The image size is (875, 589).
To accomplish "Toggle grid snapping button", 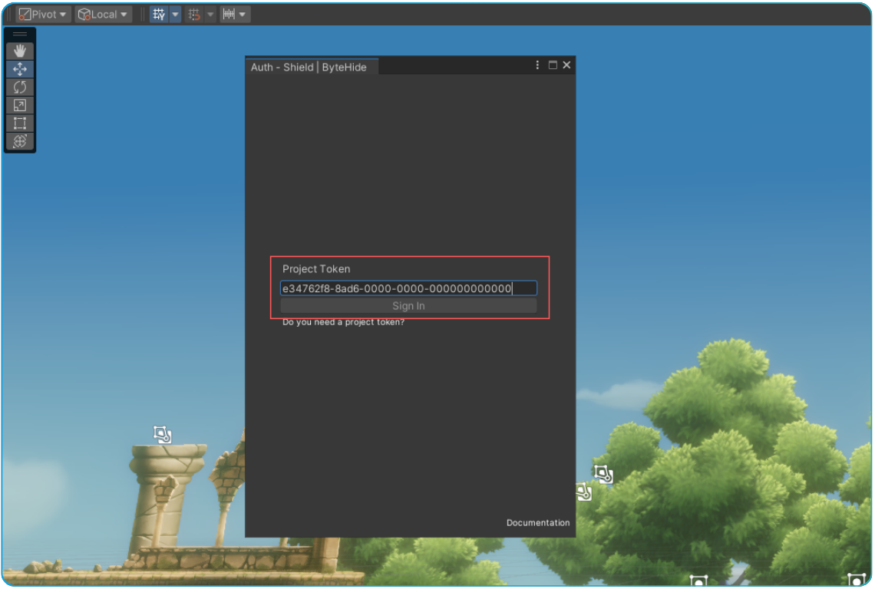I will tap(194, 15).
